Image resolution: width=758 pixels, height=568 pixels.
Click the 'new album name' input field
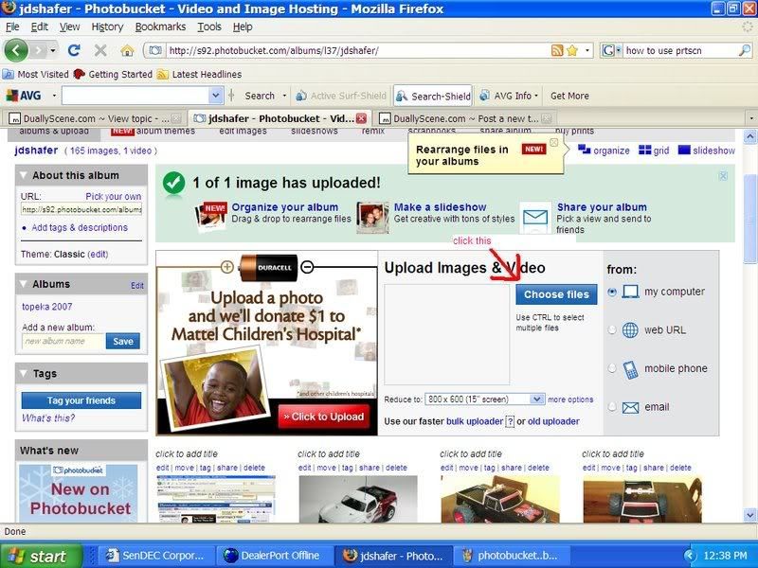[x=63, y=341]
